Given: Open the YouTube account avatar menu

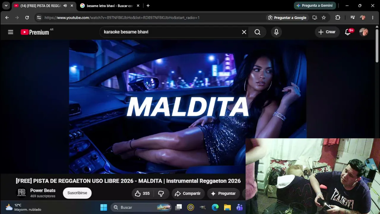Looking at the screenshot, I should 364,32.
